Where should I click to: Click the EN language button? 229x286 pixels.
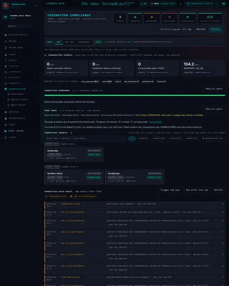point(144,4)
